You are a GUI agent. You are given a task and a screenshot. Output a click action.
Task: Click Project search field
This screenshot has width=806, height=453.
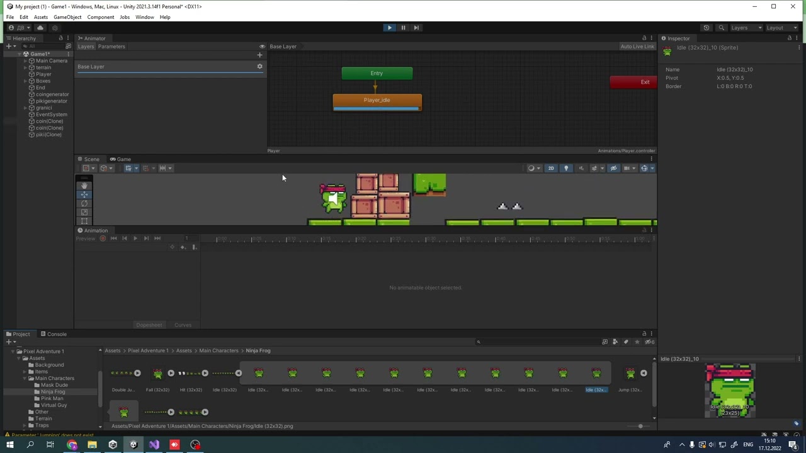click(x=538, y=342)
